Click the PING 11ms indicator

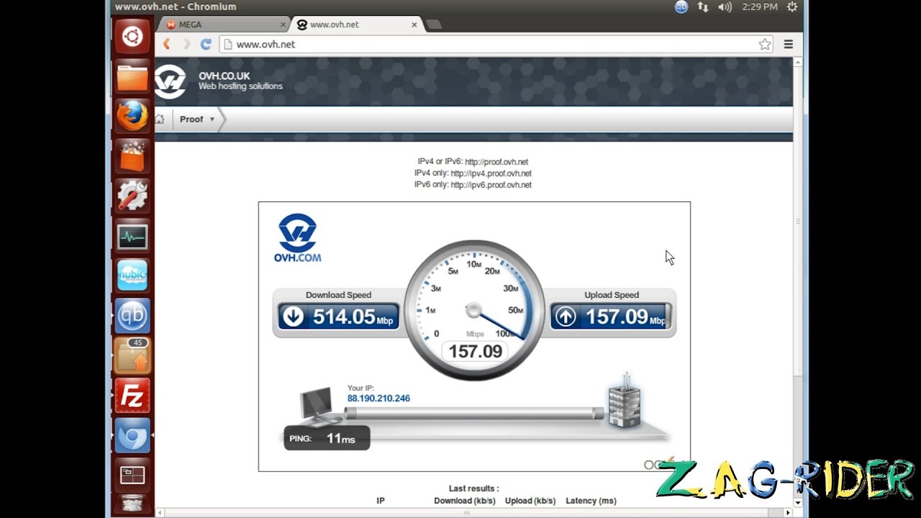coord(327,438)
